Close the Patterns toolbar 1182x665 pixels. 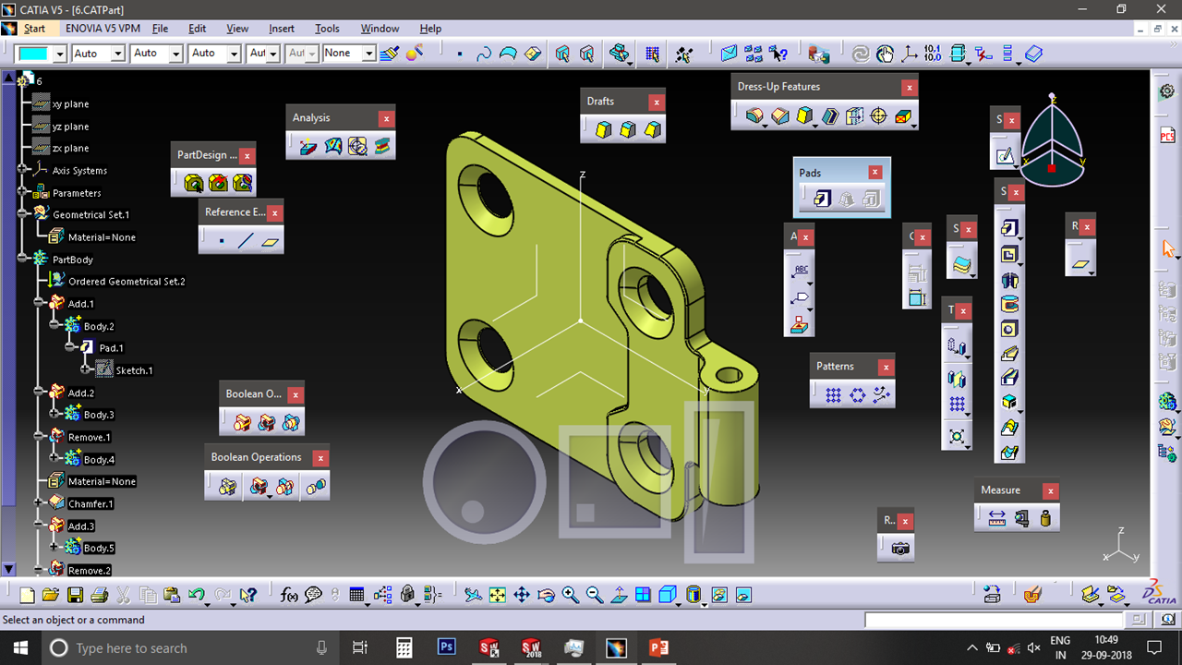pyautogui.click(x=886, y=367)
